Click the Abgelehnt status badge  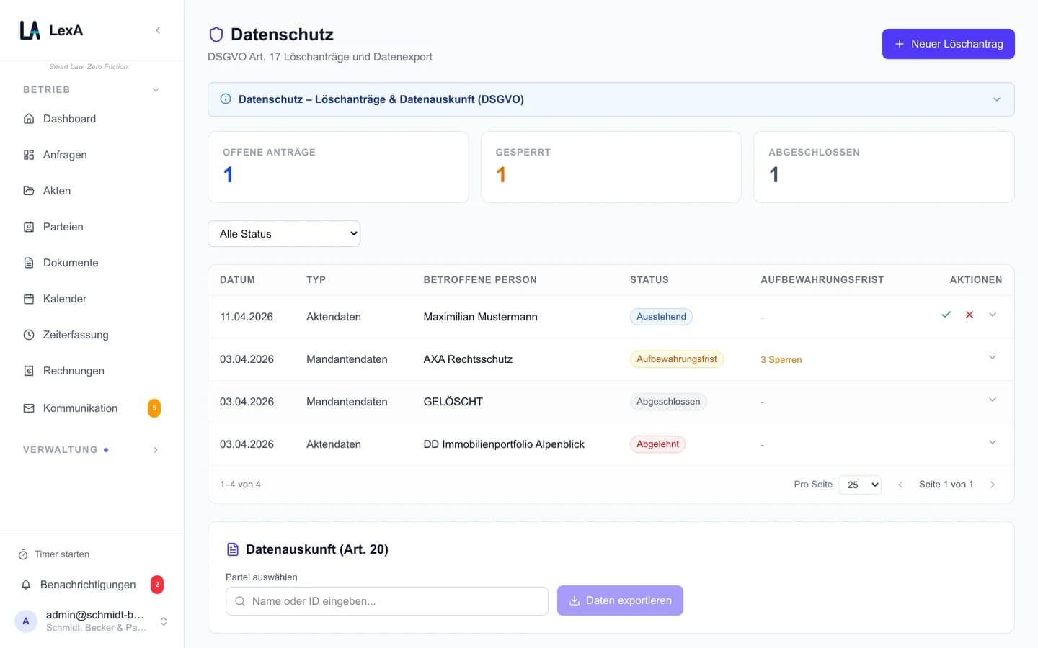point(657,444)
